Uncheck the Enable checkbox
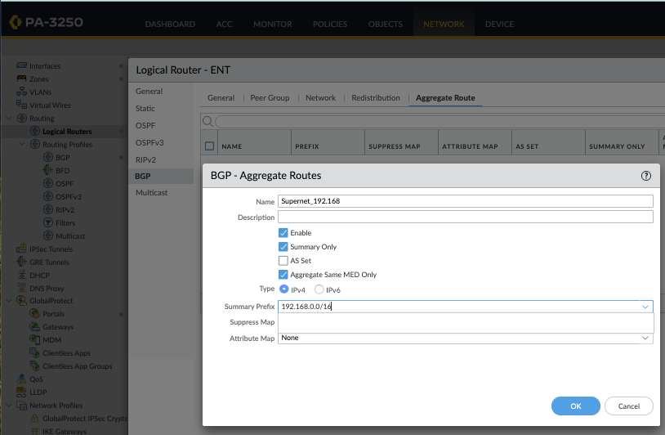 [x=283, y=233]
